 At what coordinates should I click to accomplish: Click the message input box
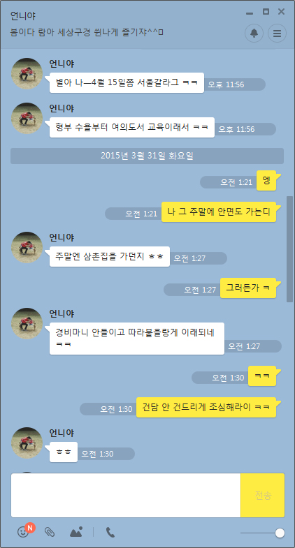click(x=126, y=495)
